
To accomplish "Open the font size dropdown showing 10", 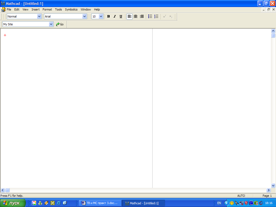I will [101, 16].
